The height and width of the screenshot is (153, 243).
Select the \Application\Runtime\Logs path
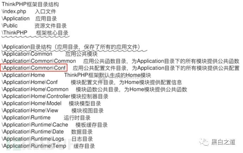[33, 139]
